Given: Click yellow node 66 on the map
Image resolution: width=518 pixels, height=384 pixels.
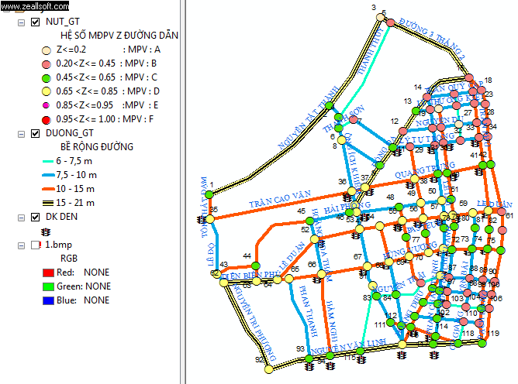Looking at the screenshot, I should [321, 274].
